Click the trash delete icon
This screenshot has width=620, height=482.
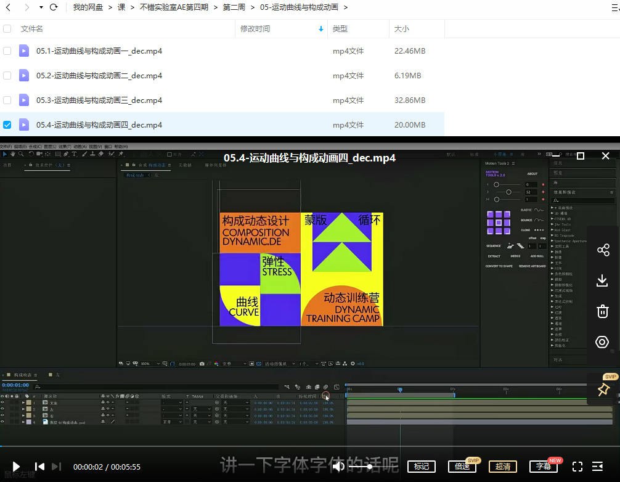603,311
